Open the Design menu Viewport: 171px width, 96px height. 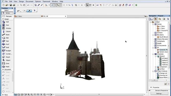[21, 2]
